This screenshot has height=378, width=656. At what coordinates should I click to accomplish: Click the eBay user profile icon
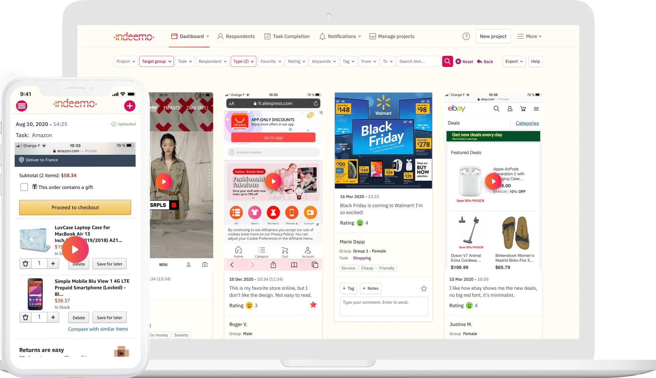[x=510, y=109]
